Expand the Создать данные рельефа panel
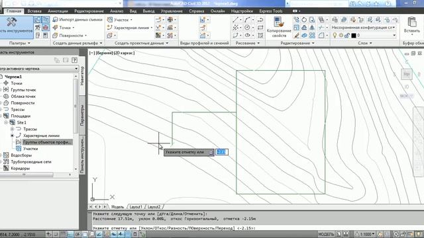The image size is (424, 238). click(x=78, y=43)
